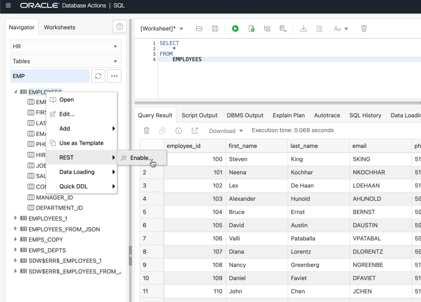Switch to the Script Output tab
The height and width of the screenshot is (302, 421).
click(199, 115)
